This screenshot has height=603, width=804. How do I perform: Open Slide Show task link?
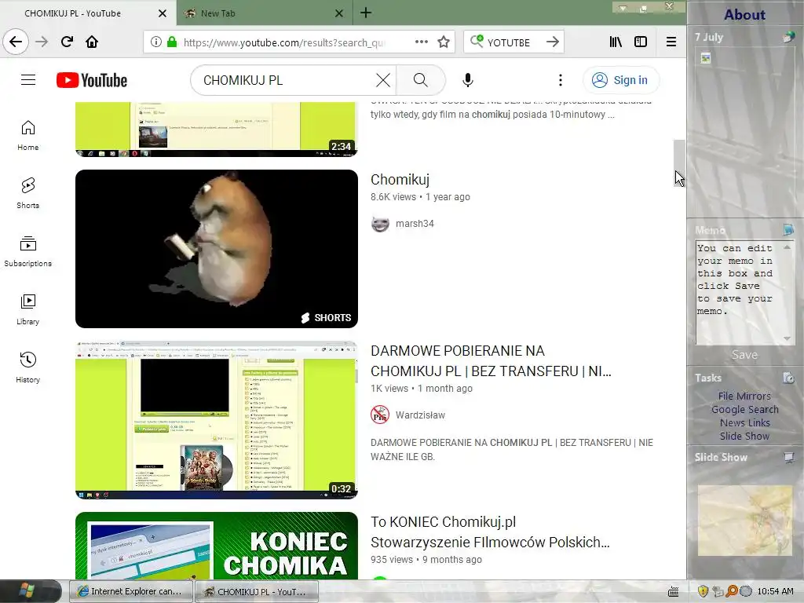coord(744,436)
